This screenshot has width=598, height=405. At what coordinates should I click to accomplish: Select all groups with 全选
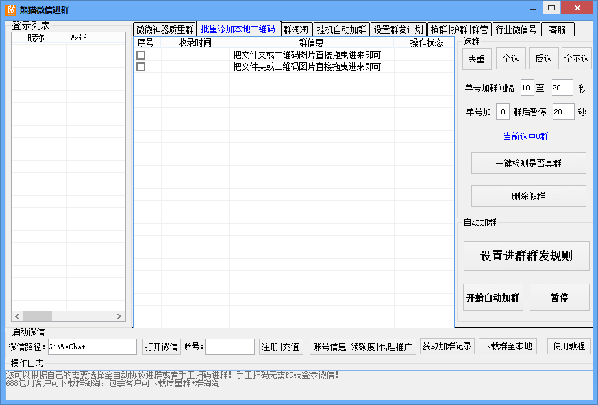(510, 58)
